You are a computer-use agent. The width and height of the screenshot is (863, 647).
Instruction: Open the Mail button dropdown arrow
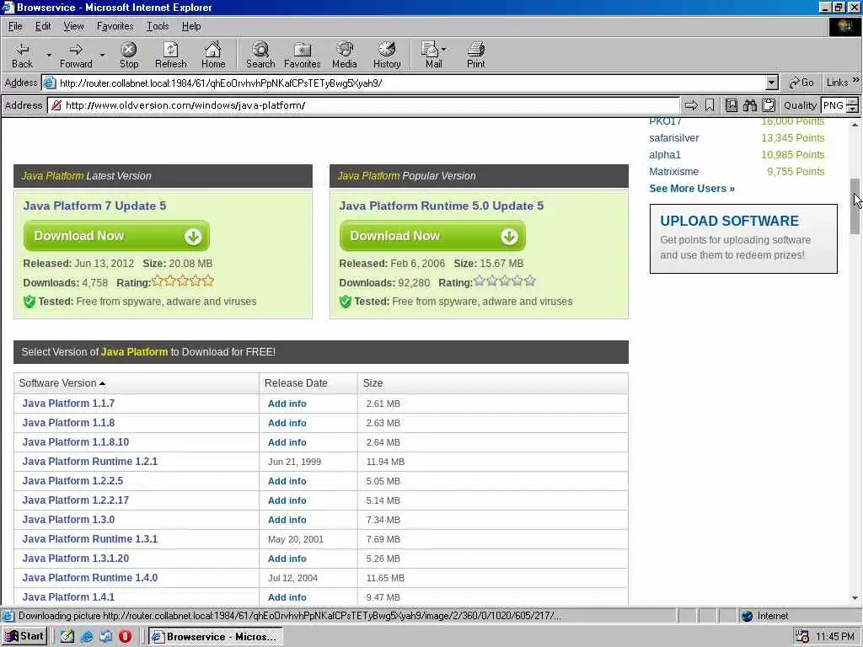(443, 49)
